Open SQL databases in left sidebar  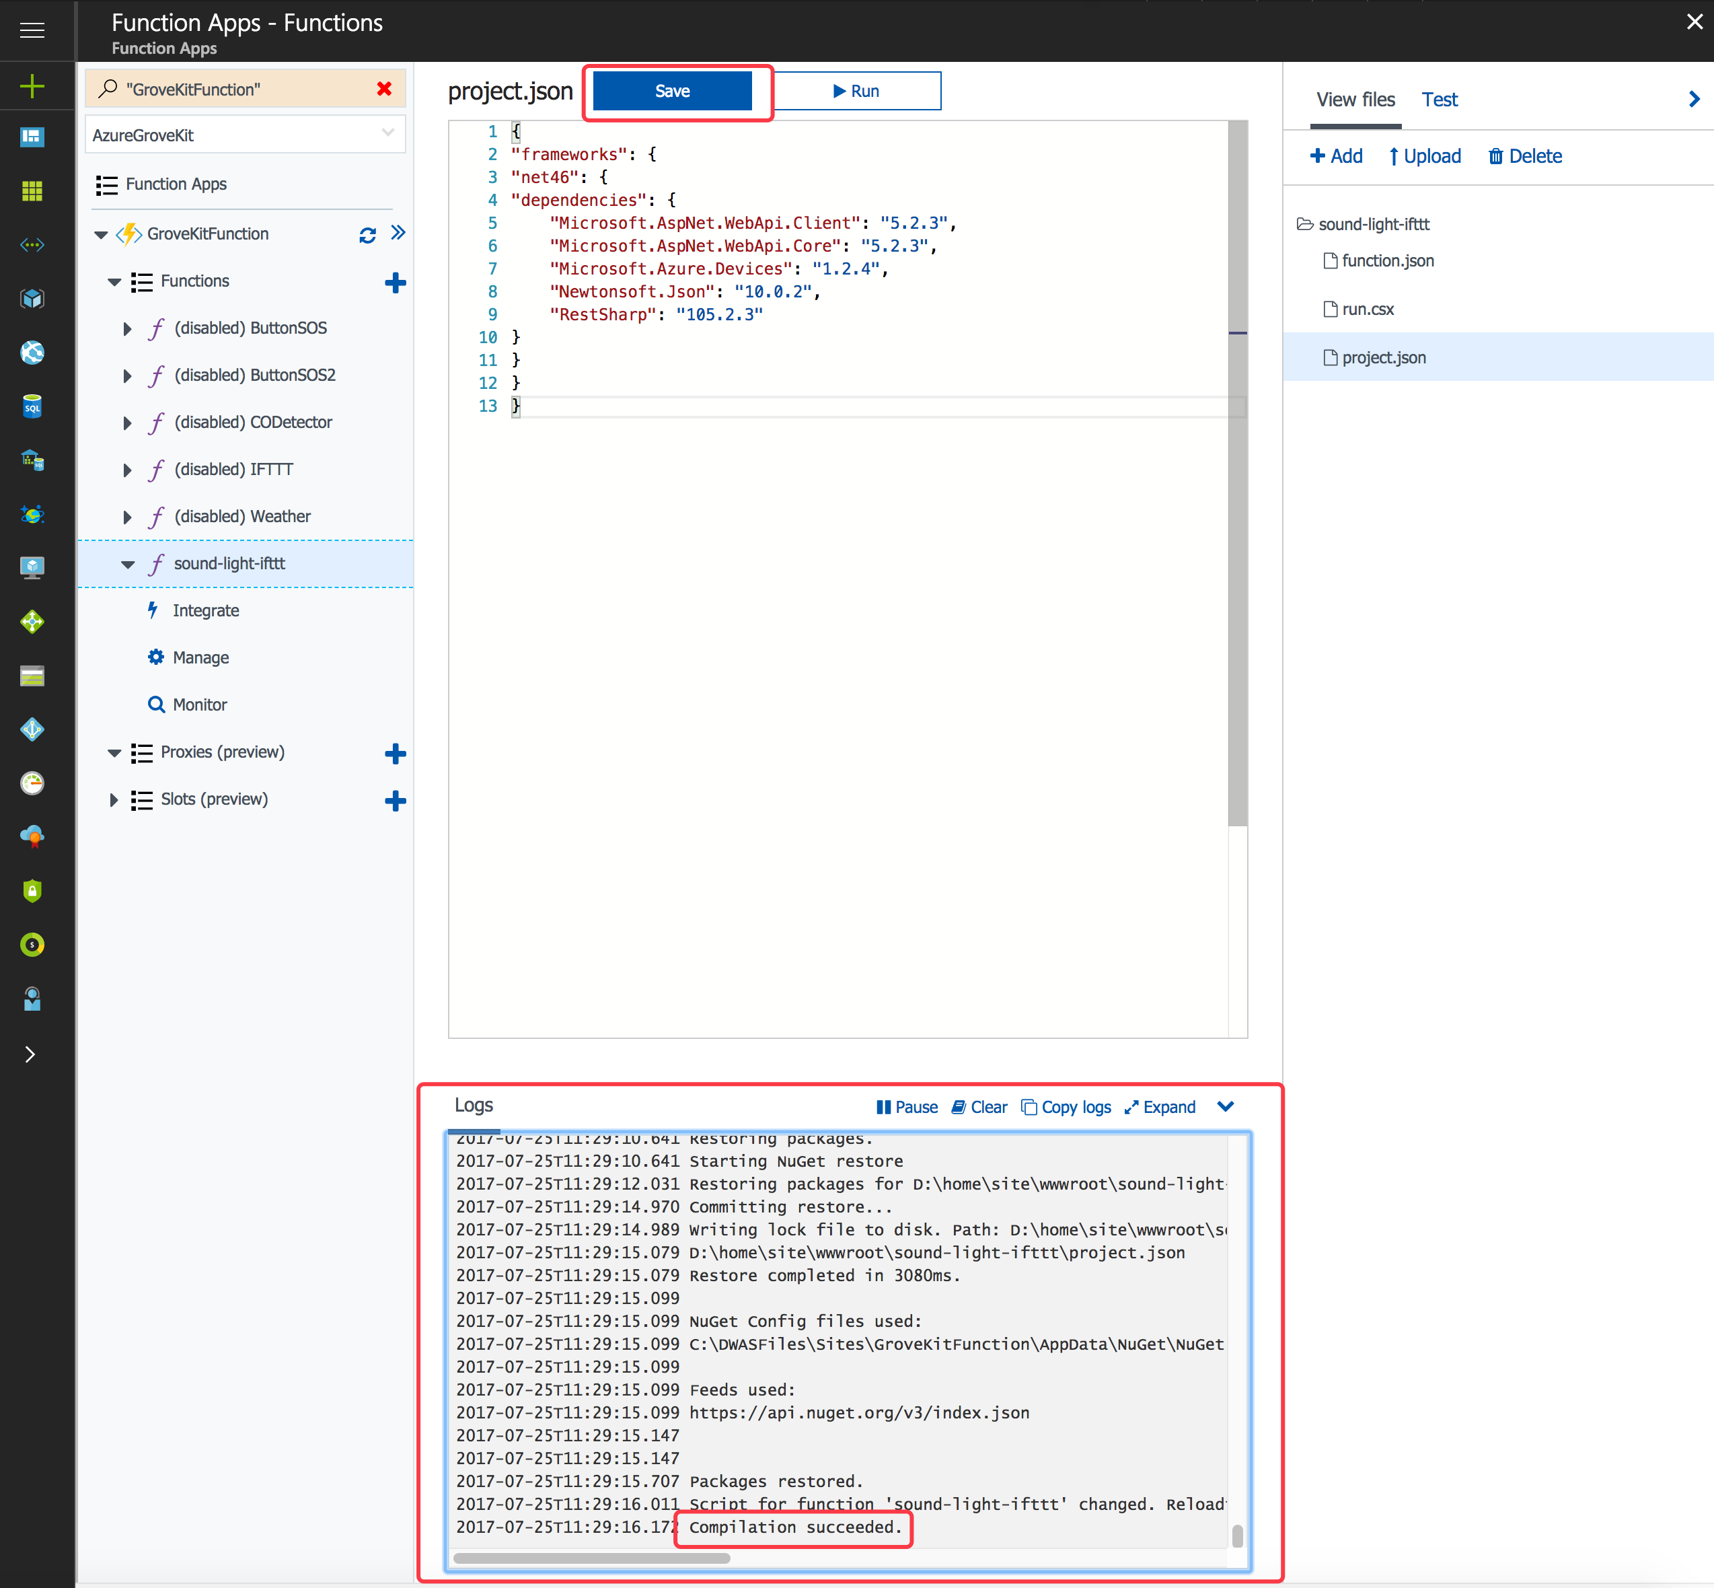pos(32,406)
